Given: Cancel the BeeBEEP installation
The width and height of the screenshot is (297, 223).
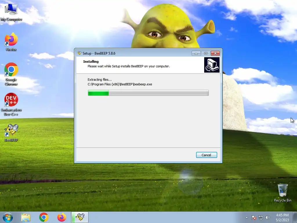Looking at the screenshot, I should click(x=207, y=155).
